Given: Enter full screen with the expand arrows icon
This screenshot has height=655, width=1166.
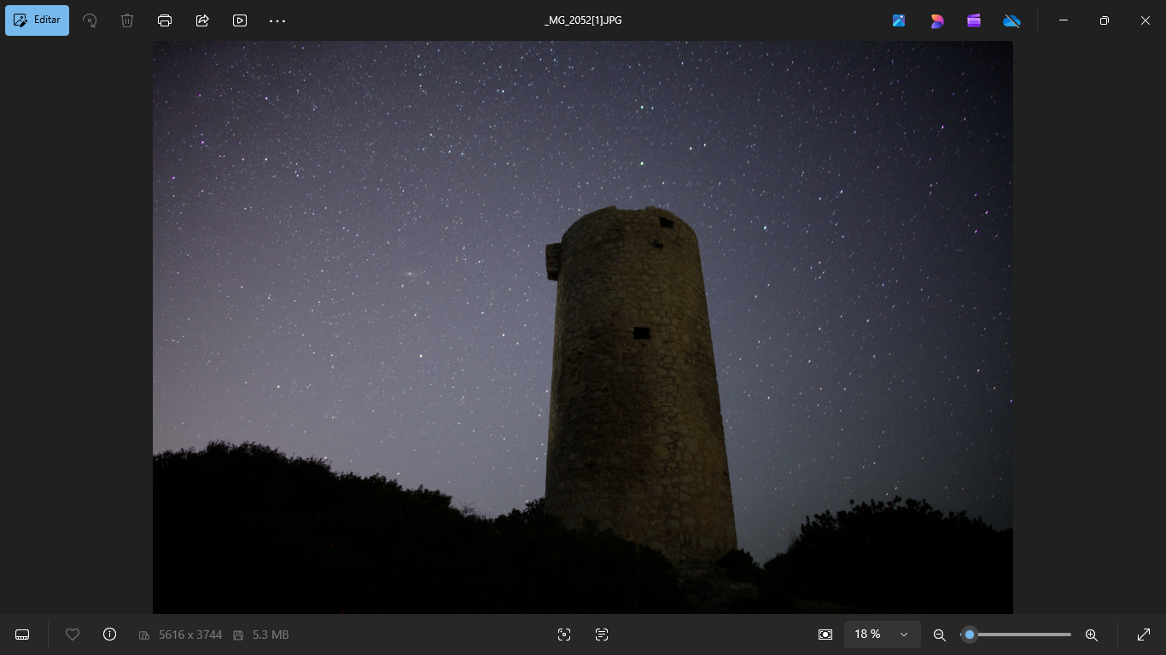Looking at the screenshot, I should (1144, 635).
